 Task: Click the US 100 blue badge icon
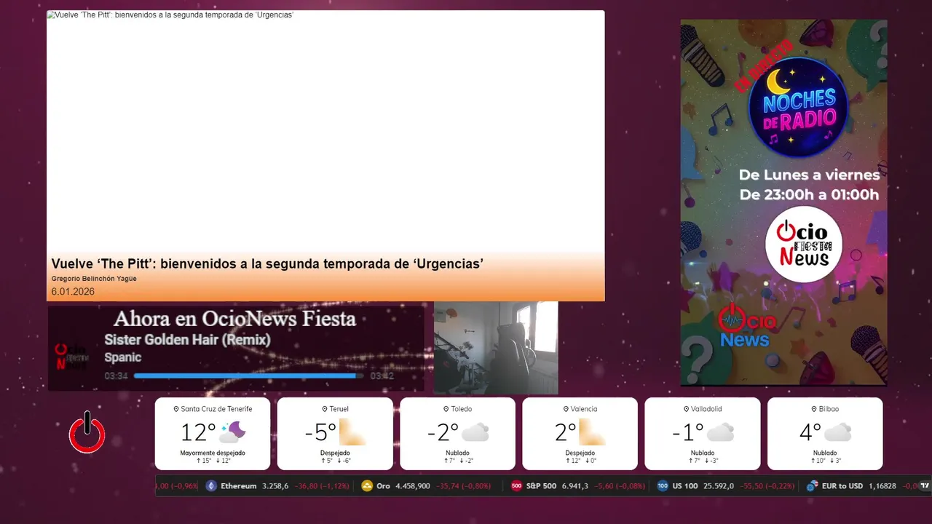pos(663,486)
